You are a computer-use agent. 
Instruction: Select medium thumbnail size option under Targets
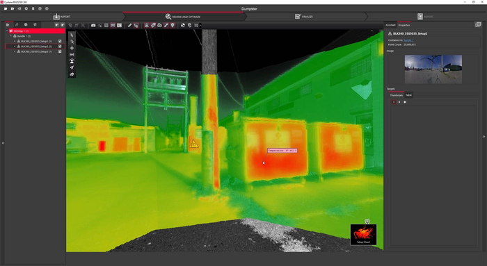(x=399, y=102)
